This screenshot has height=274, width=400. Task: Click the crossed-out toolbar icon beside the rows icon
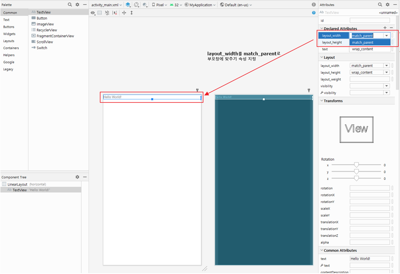tap(107, 13)
